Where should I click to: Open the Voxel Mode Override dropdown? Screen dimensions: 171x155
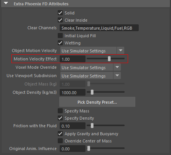pos(90,67)
